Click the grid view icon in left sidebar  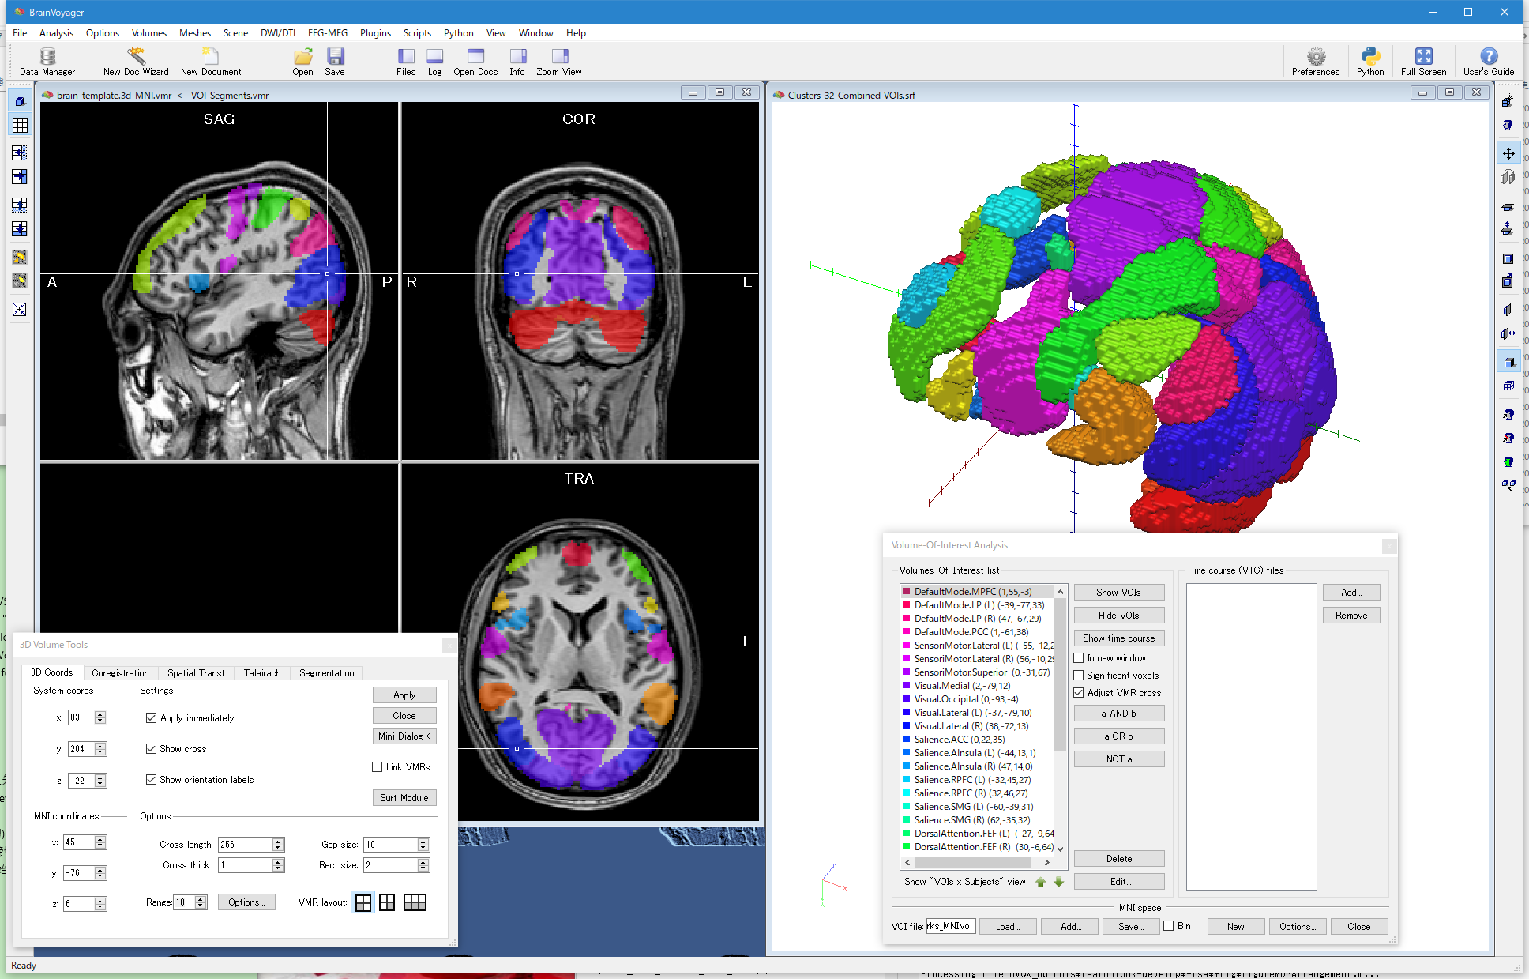20,126
